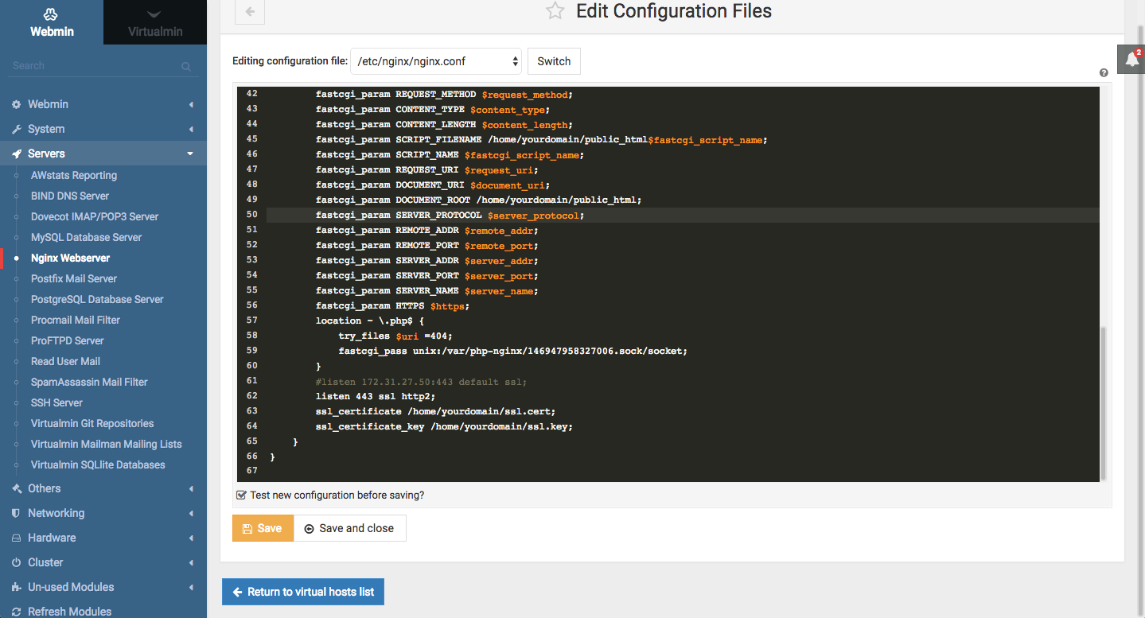Switch to the Webmin tab
The height and width of the screenshot is (618, 1145).
pos(52,22)
